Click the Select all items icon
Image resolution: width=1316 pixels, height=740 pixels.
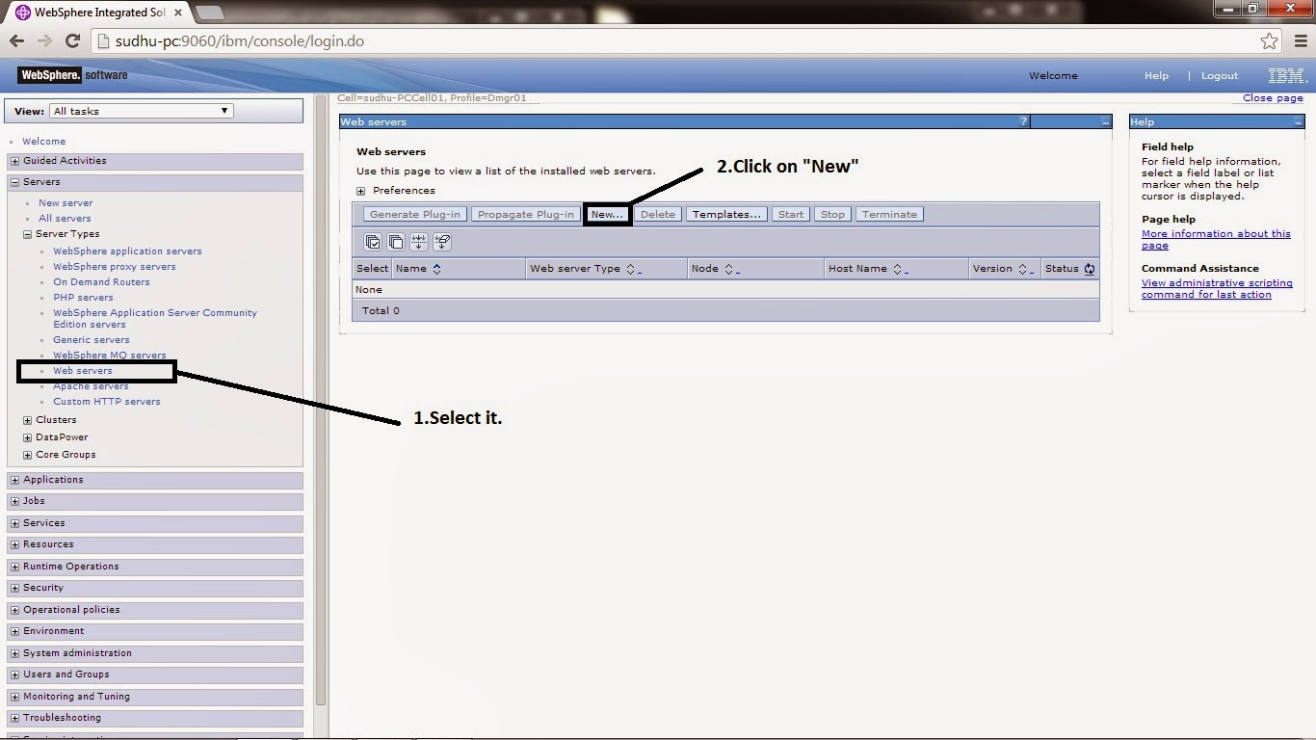click(373, 241)
